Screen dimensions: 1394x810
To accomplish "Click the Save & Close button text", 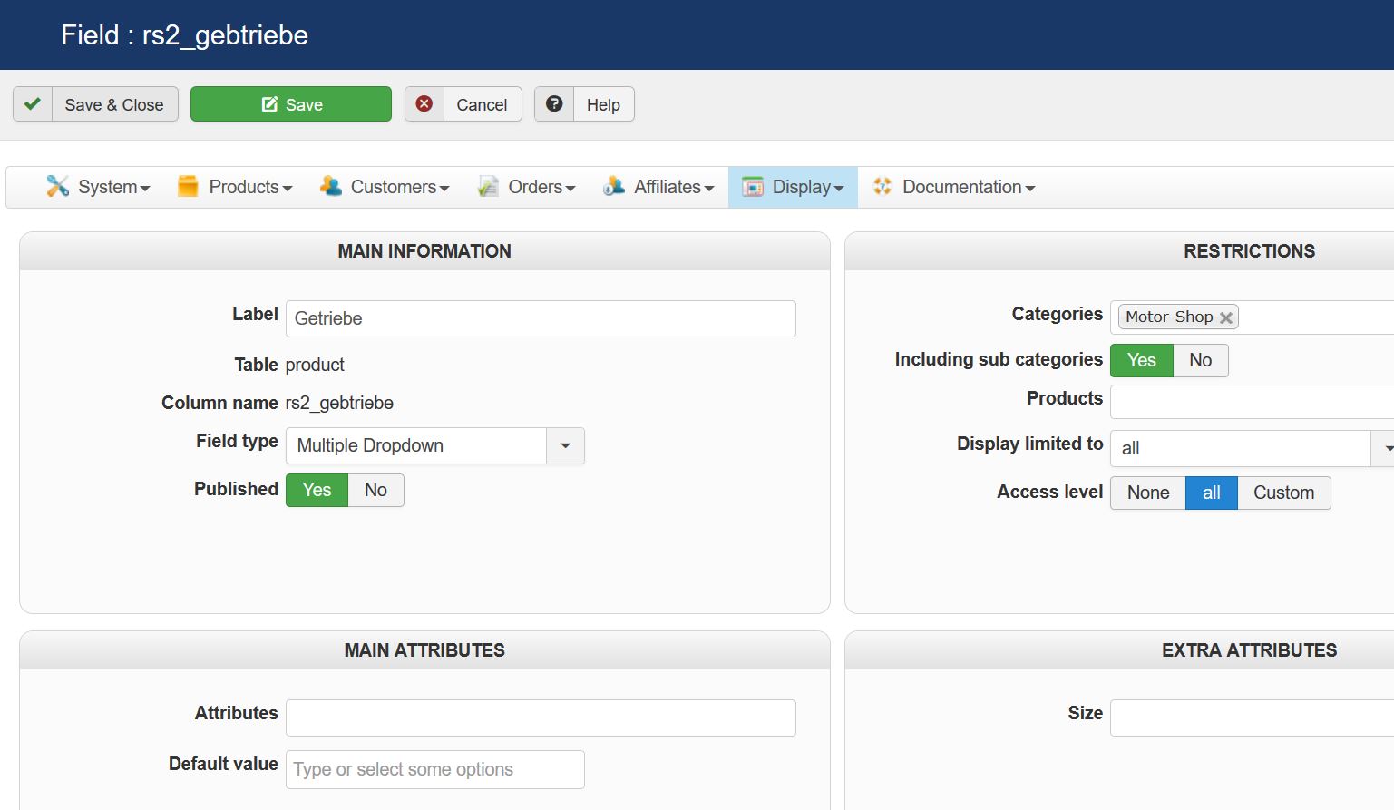I will (114, 104).
